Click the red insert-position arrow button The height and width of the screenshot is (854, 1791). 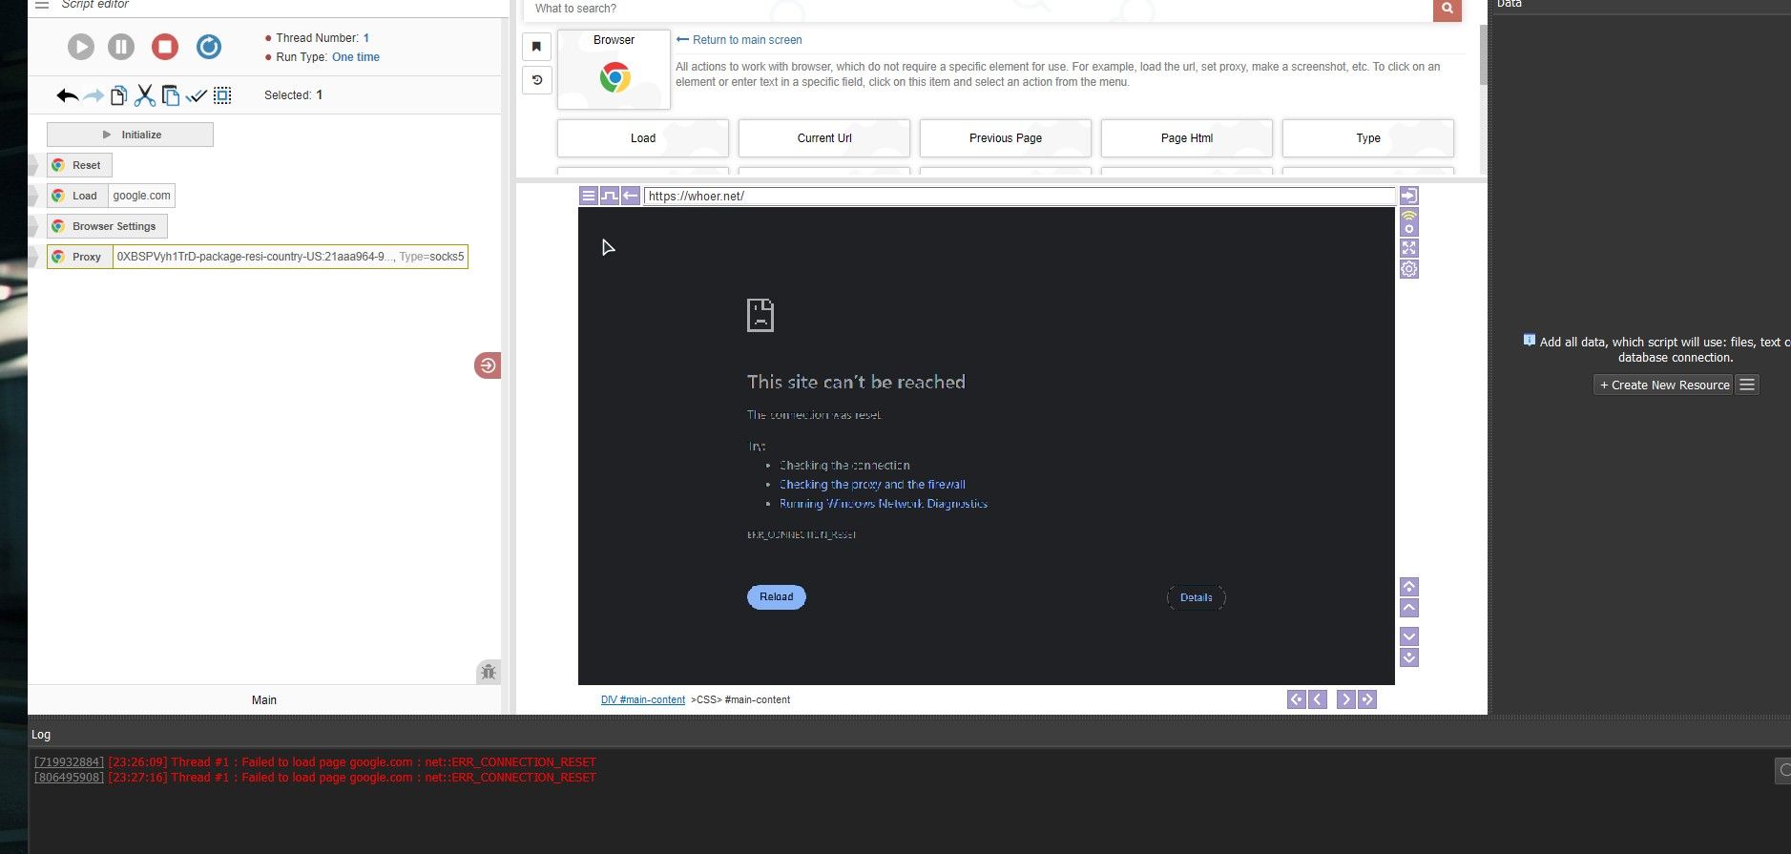488,365
